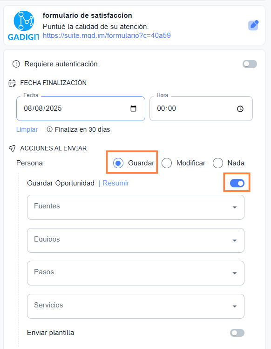Expand the Fuentes dropdown
271x349 pixels.
[x=135, y=207]
